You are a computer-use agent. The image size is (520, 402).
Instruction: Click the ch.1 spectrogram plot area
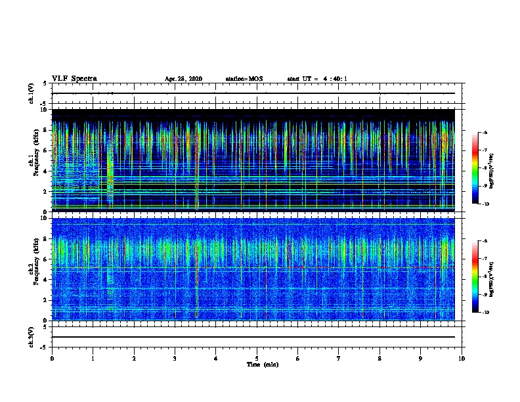253,160
